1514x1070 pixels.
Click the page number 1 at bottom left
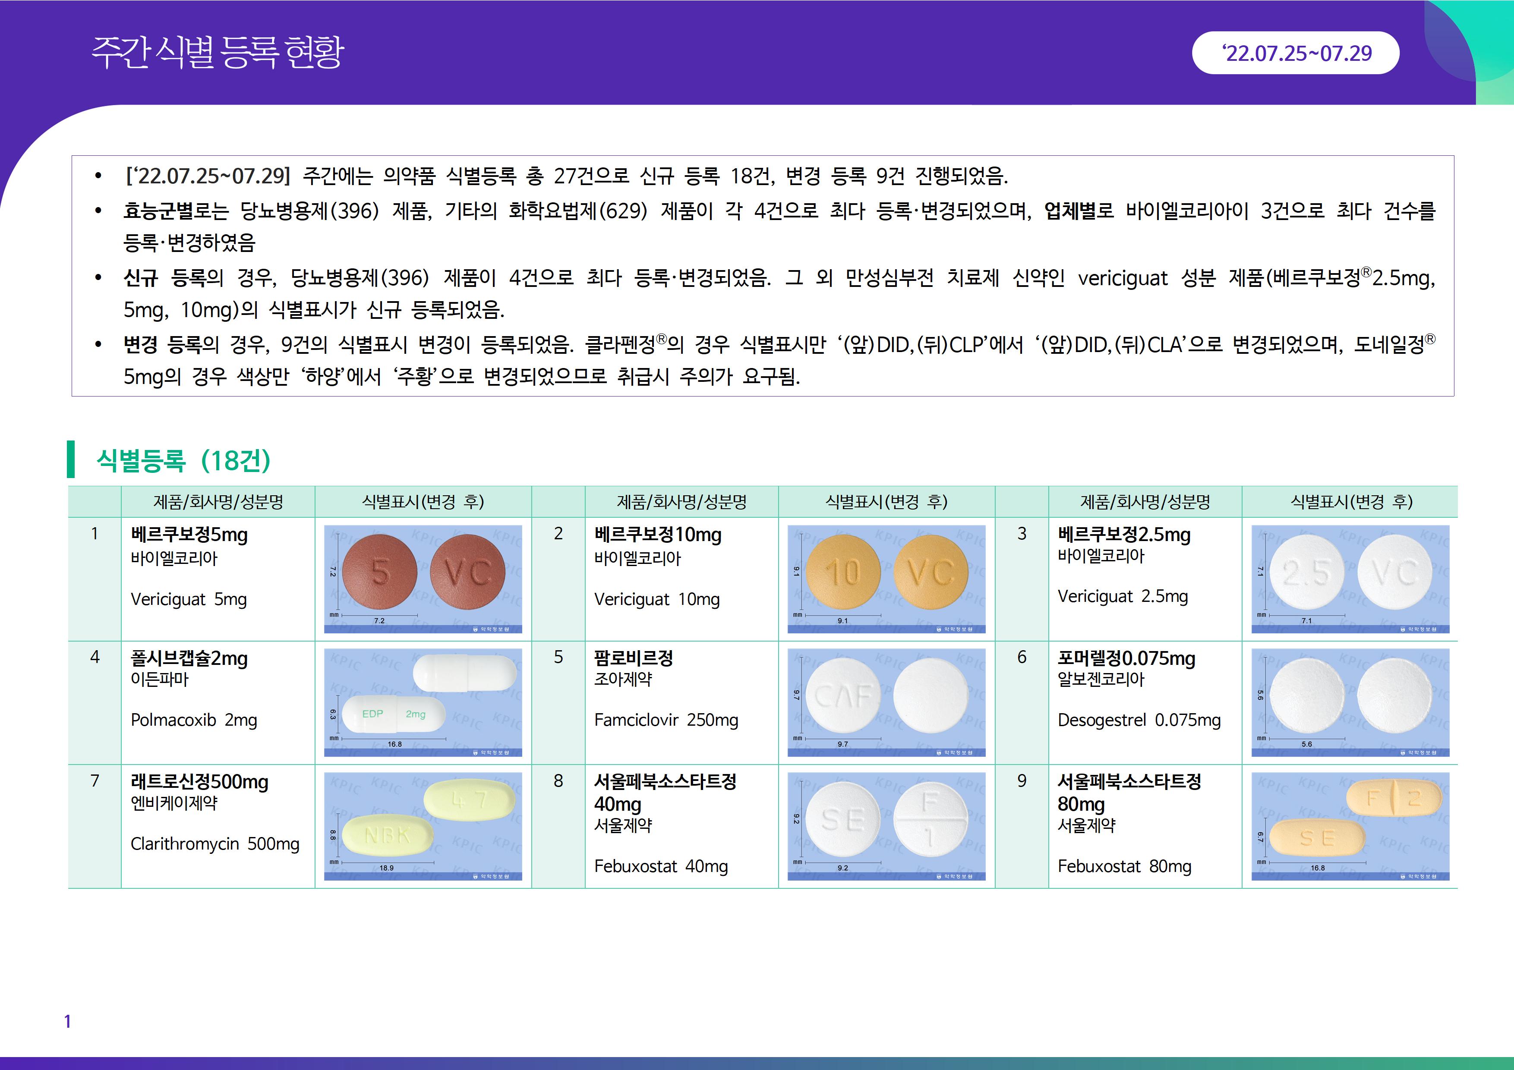click(67, 1021)
